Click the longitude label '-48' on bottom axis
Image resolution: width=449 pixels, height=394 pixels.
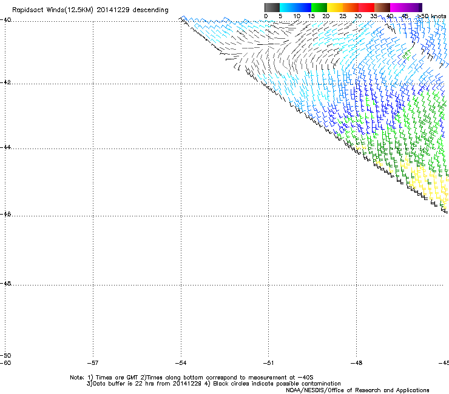357,363
